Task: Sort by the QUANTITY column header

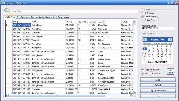Action: click(x=83, y=22)
